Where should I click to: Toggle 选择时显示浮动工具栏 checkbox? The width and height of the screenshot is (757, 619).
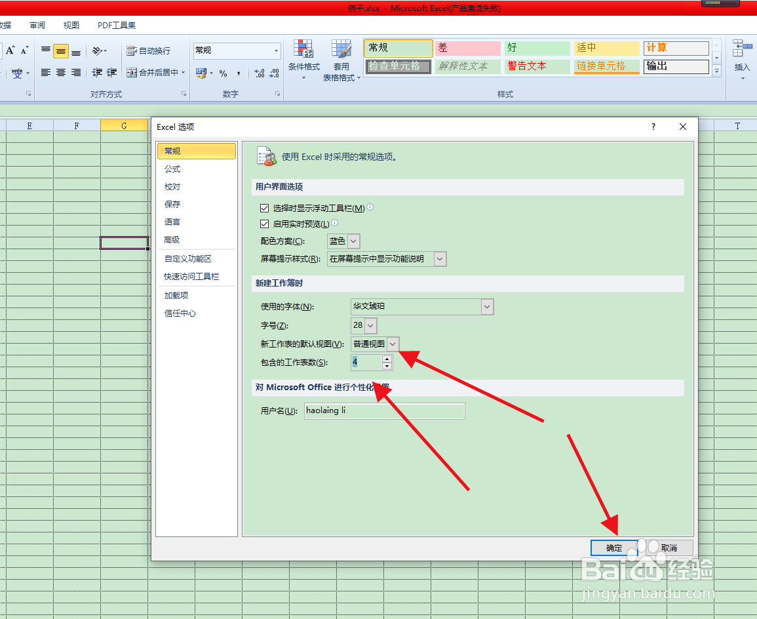264,208
